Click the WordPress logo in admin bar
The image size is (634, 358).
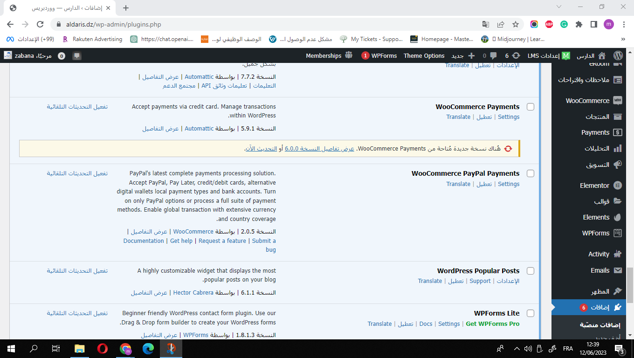click(x=618, y=55)
